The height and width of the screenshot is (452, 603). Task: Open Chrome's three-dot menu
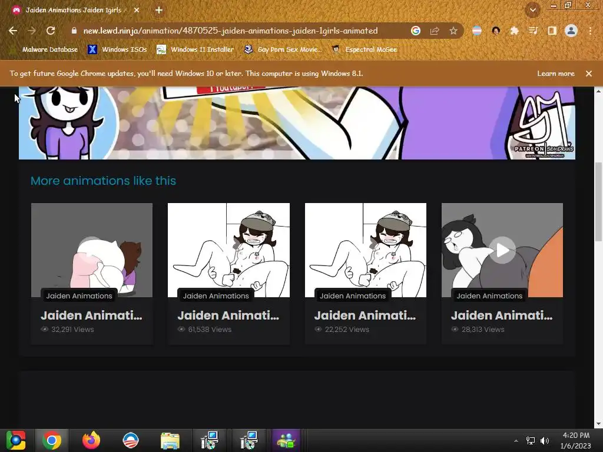(590, 31)
